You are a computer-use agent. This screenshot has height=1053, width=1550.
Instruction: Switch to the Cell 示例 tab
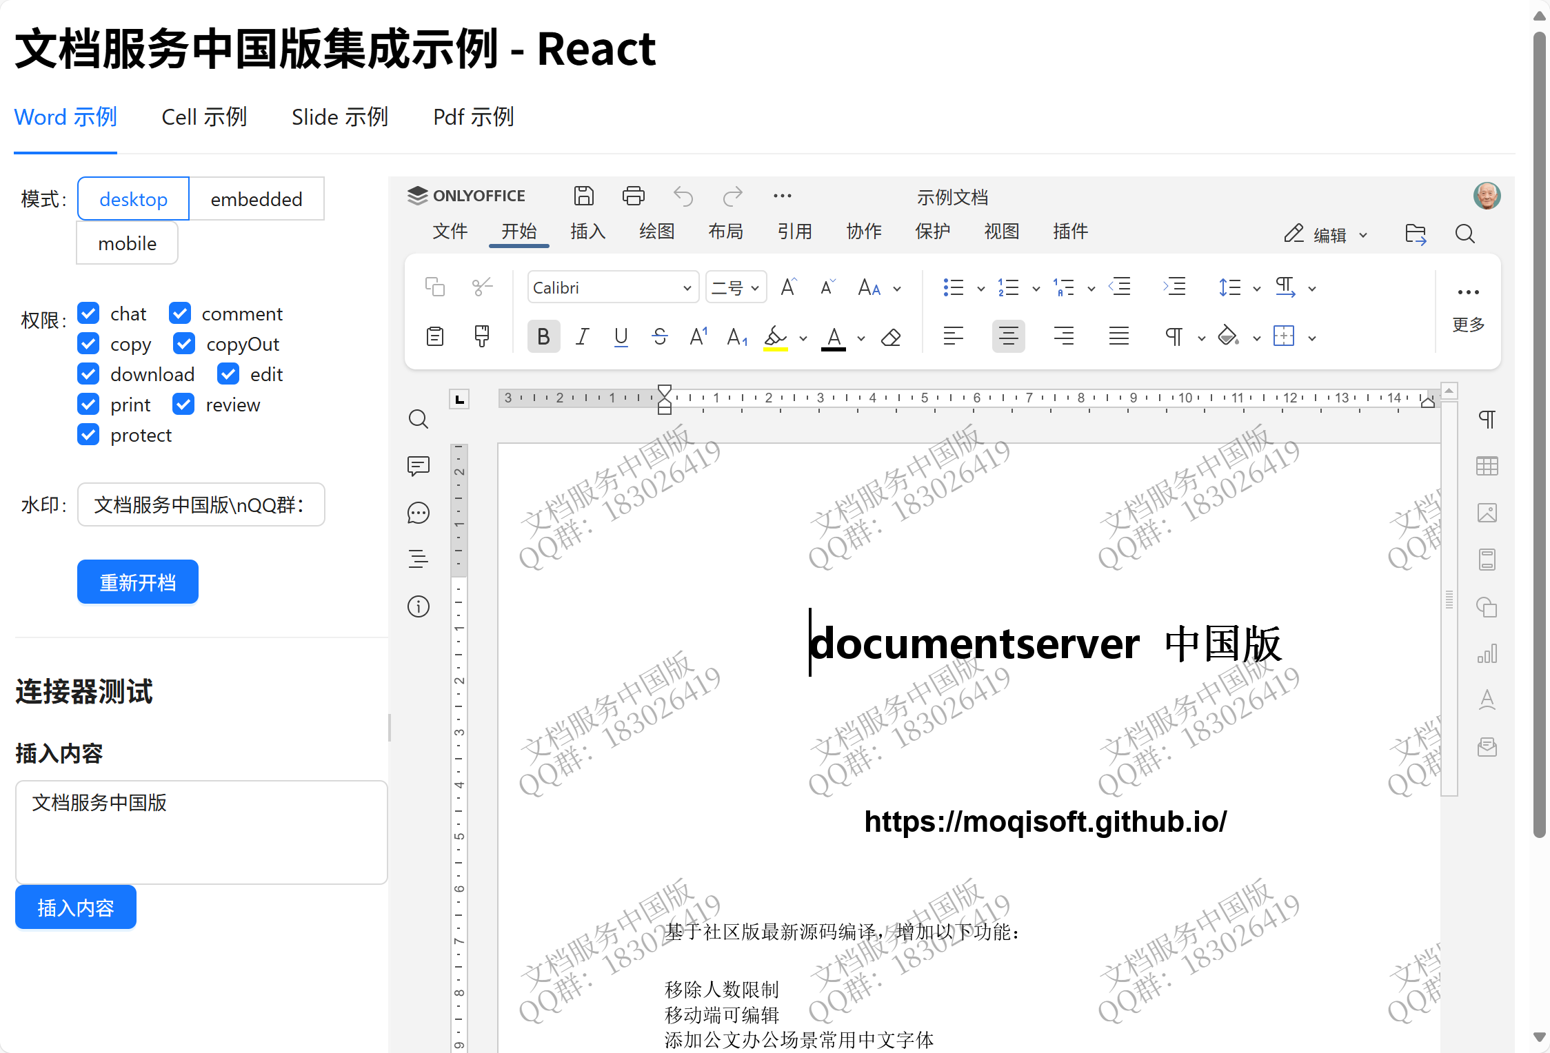click(204, 117)
